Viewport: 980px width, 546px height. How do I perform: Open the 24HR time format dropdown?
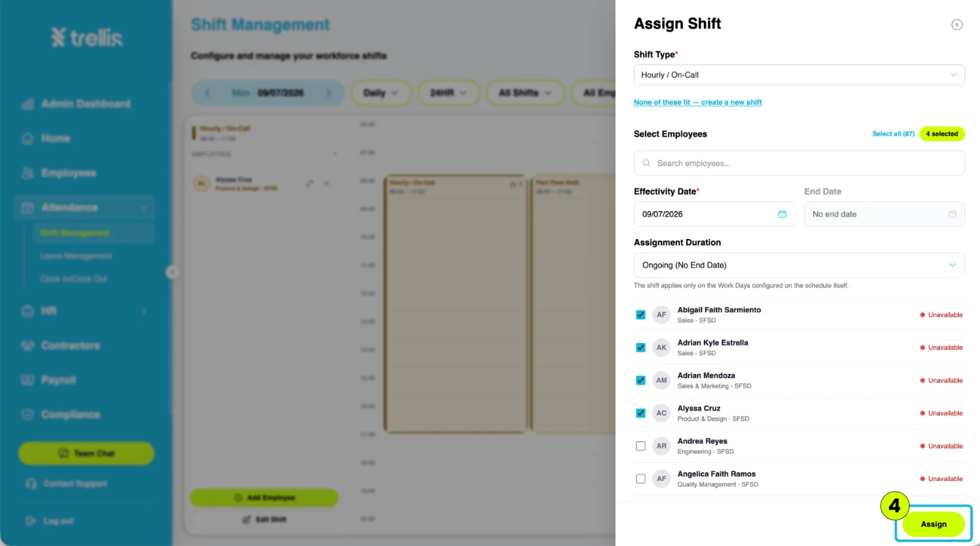(448, 93)
